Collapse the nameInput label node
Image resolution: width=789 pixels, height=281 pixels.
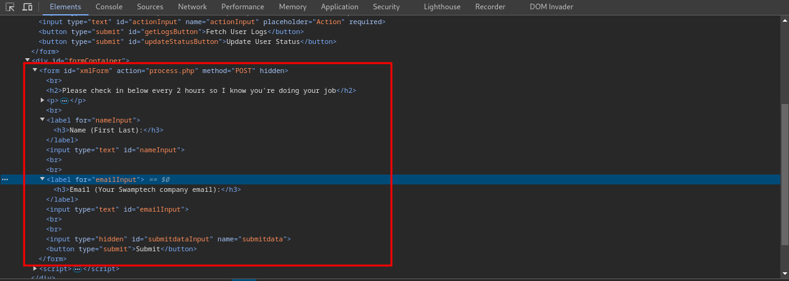click(x=43, y=120)
